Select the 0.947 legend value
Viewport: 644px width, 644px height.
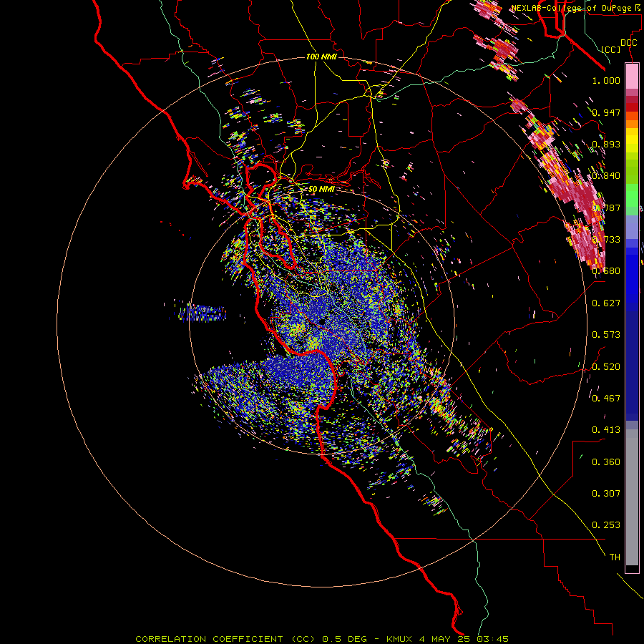click(606, 112)
